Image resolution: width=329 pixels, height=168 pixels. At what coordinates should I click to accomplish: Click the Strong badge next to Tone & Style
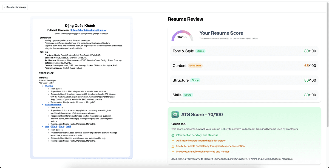coord(201,51)
